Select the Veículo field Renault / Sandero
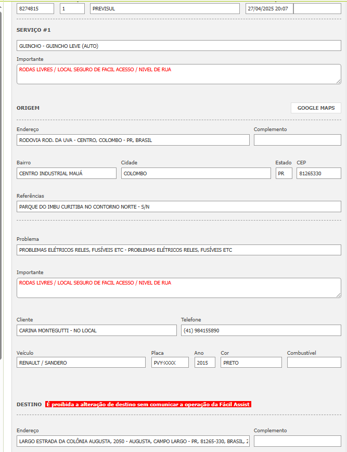 81,363
